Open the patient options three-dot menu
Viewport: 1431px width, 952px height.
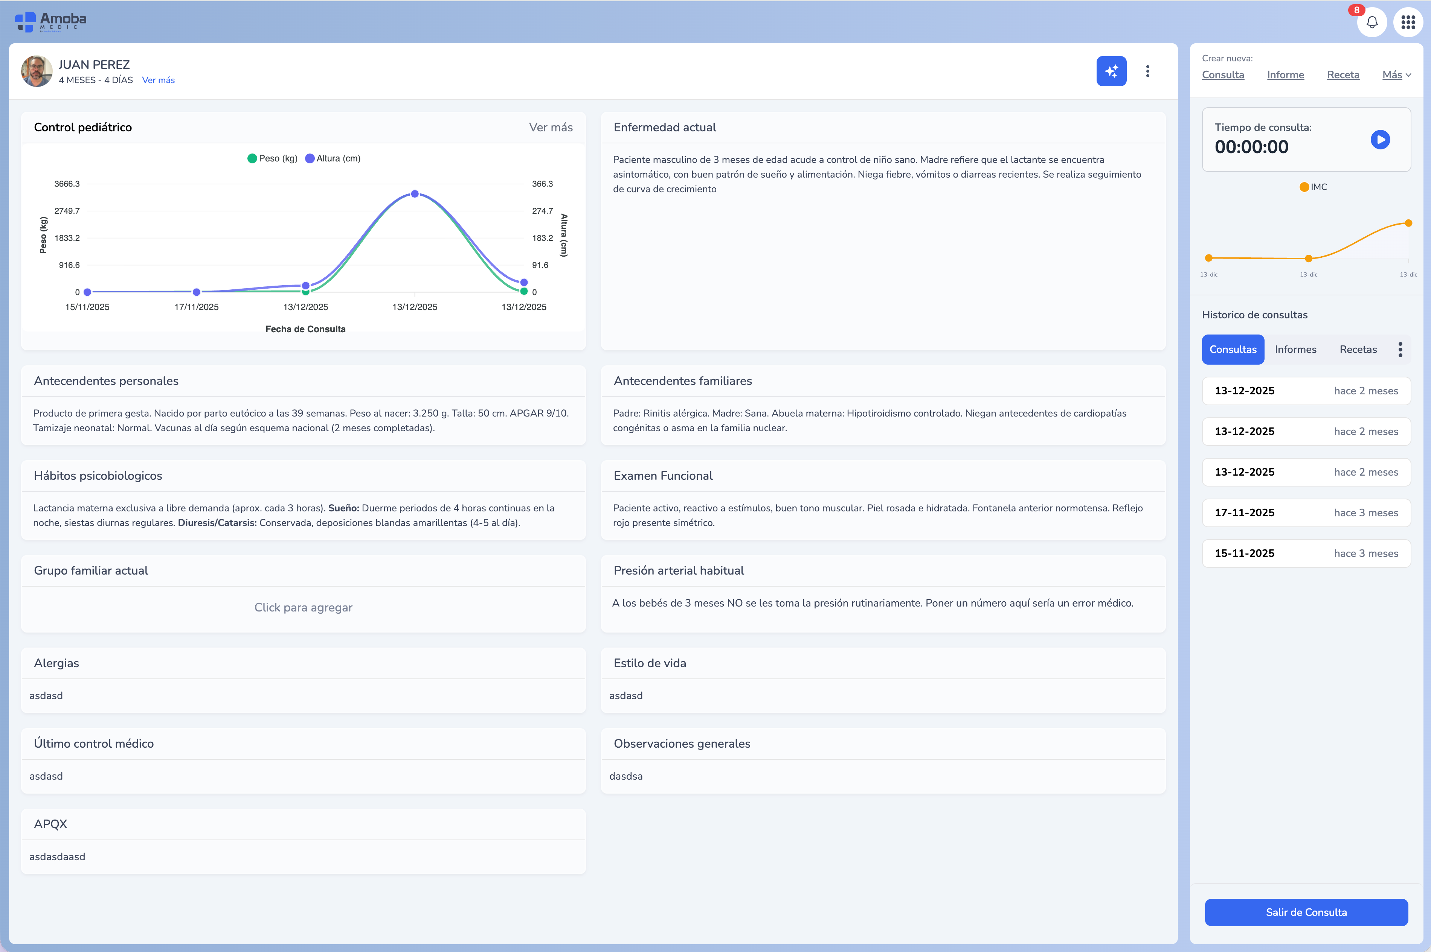[1147, 71]
